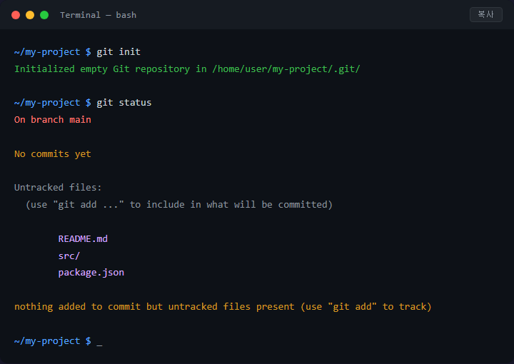The height and width of the screenshot is (364, 514).
Task: Click the README.md file name
Action: coord(83,239)
